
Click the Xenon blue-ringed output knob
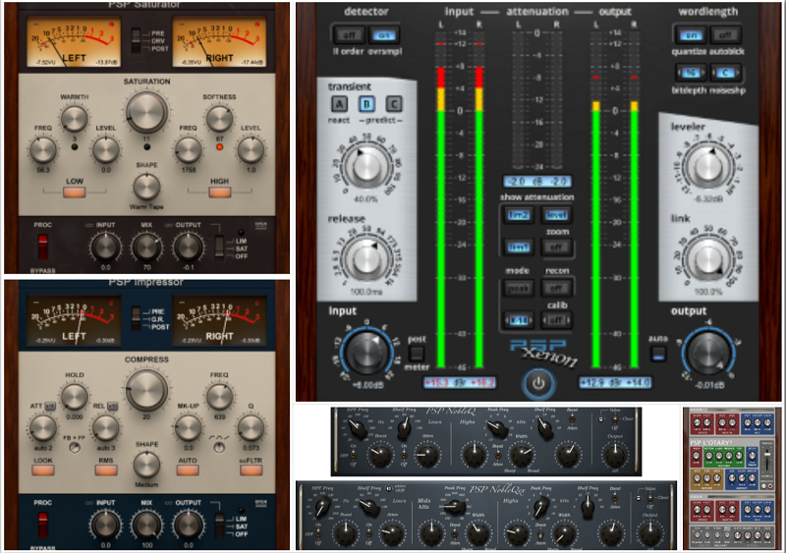coord(708,353)
